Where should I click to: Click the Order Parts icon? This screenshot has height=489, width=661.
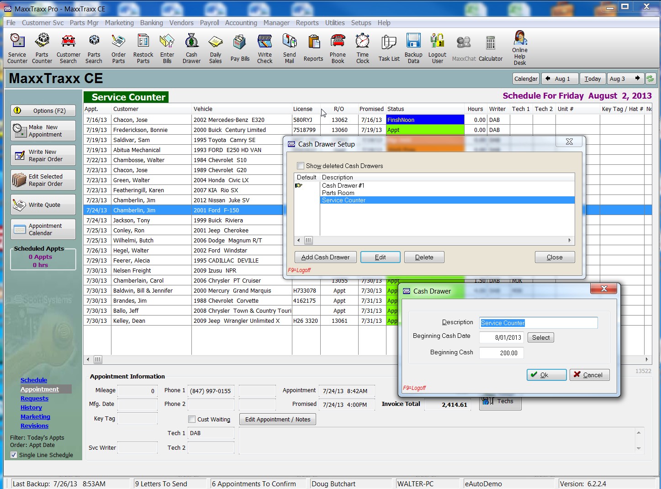click(118, 48)
